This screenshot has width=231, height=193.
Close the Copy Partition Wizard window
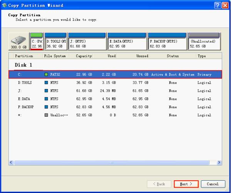coord(225,5)
